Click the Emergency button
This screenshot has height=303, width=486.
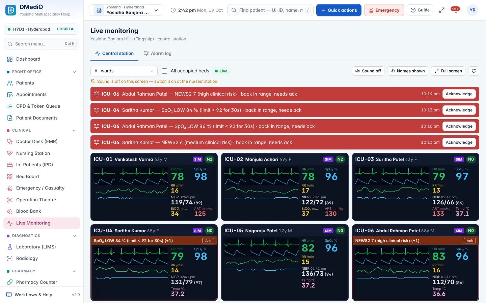384,10
